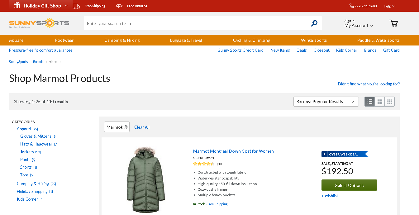Image resolution: width=419 pixels, height=215 pixels.
Task: Open the Sort by Popular Results dropdown
Action: (x=326, y=102)
